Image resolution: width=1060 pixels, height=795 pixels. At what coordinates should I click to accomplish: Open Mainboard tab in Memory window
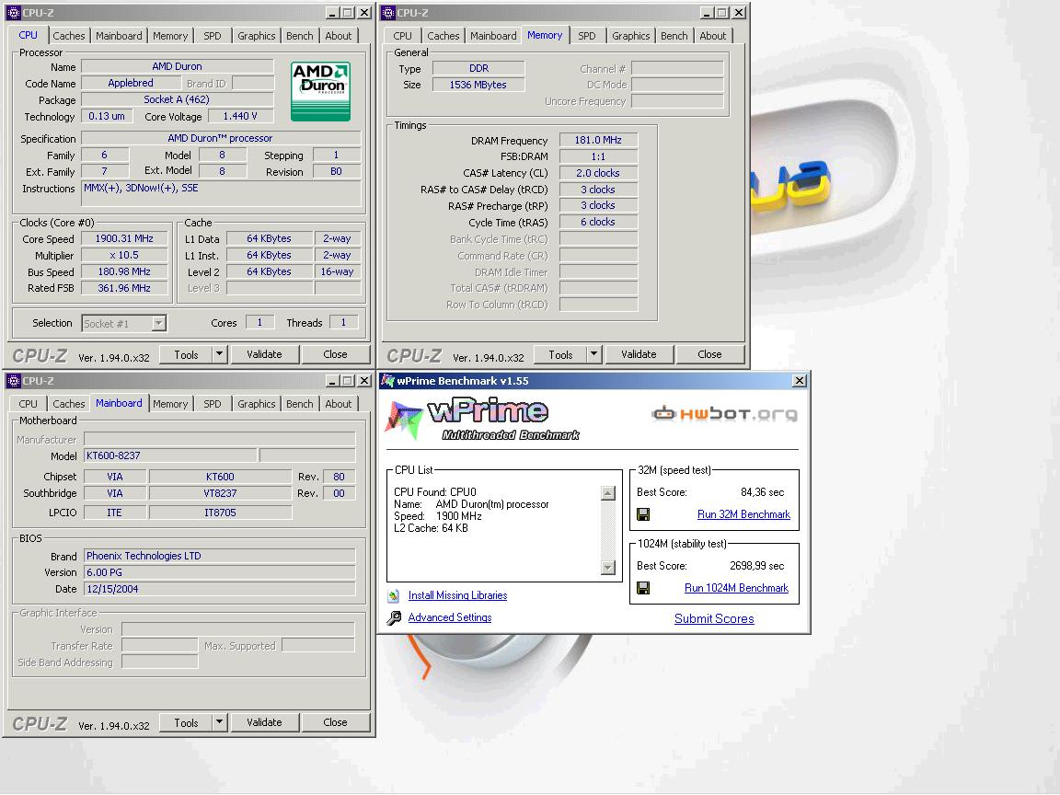(493, 36)
